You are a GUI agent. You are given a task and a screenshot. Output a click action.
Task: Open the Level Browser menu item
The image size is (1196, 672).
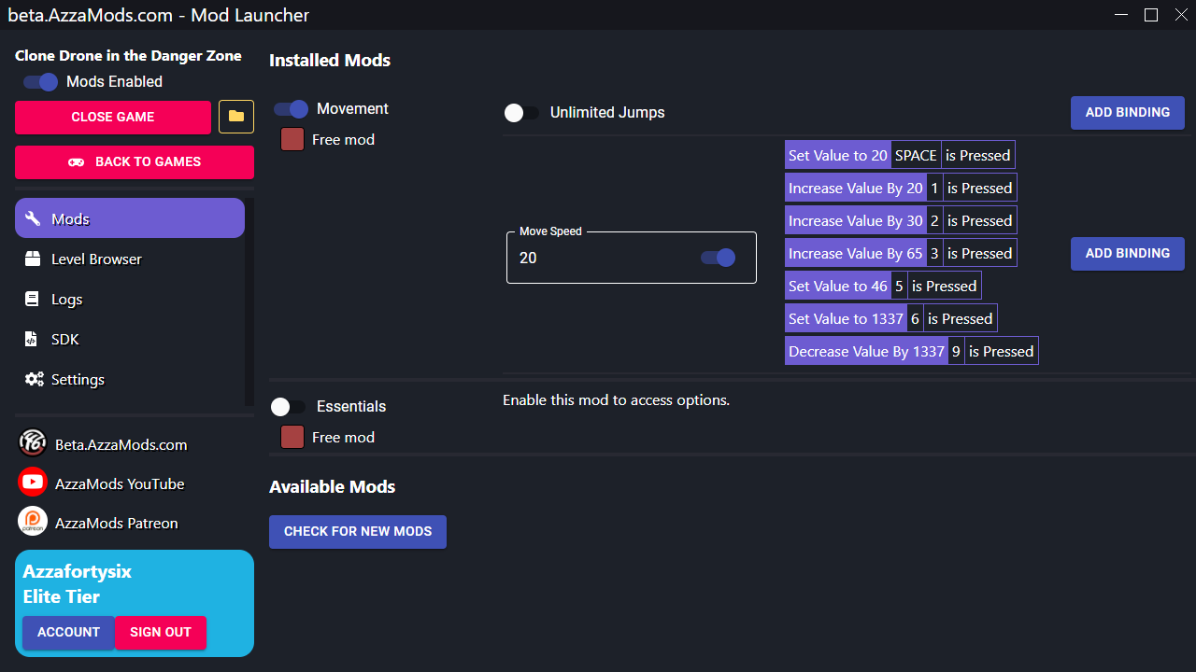click(130, 259)
